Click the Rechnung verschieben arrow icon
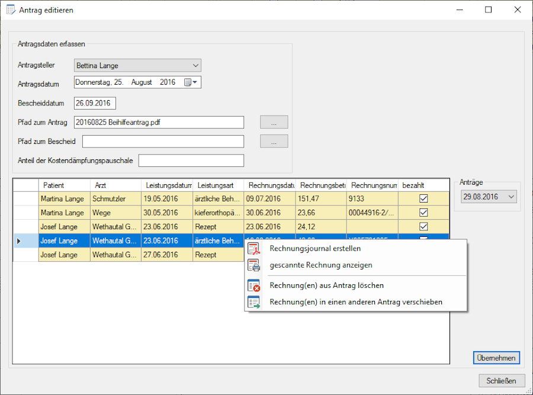Image resolution: width=533 pixels, height=395 pixels. (253, 302)
